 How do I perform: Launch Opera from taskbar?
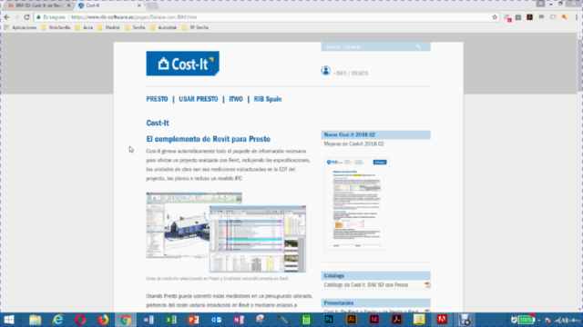[x=80, y=320]
